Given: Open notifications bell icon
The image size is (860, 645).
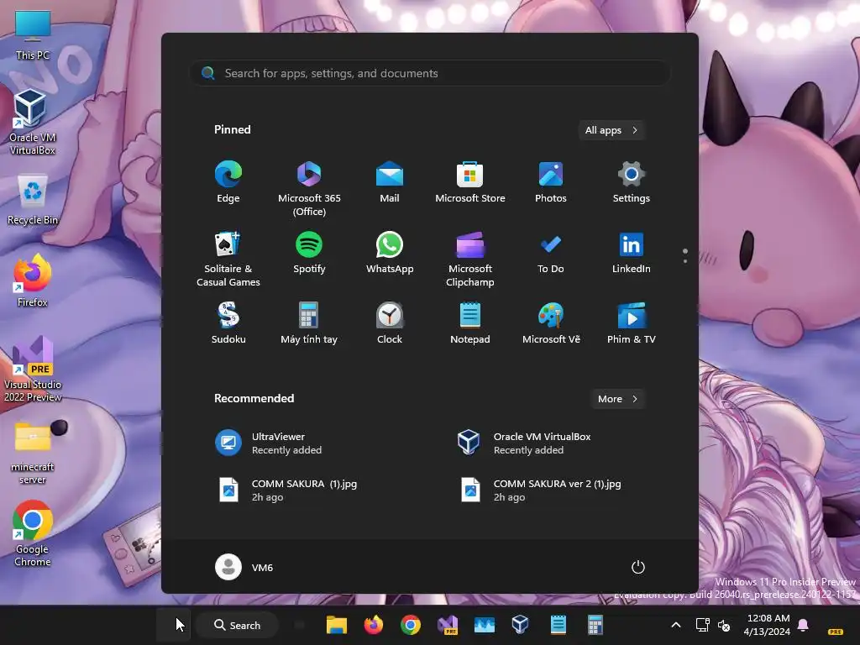Looking at the screenshot, I should coord(803,625).
